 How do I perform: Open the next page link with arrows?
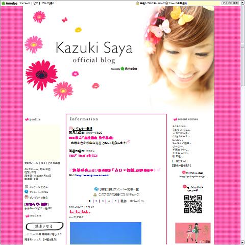click(x=137, y=201)
